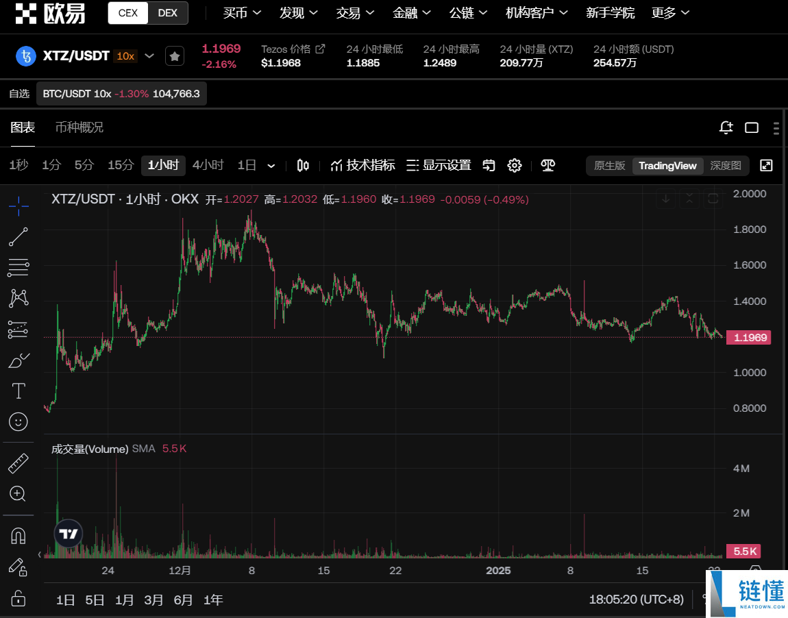Toggle magnifying zoom-in tool
788x618 pixels.
click(x=19, y=494)
